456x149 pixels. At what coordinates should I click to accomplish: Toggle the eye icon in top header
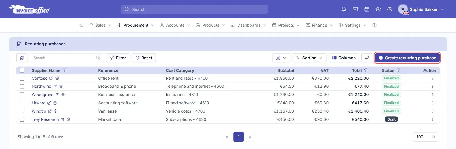[x=390, y=9]
